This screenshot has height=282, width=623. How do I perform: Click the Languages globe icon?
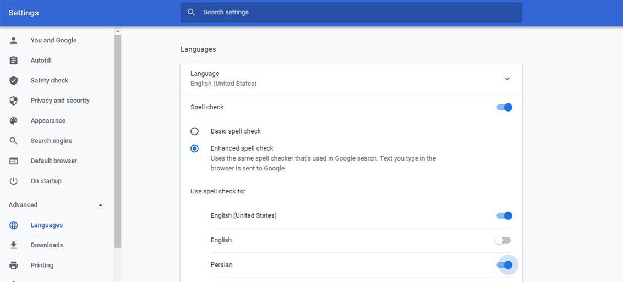(14, 225)
